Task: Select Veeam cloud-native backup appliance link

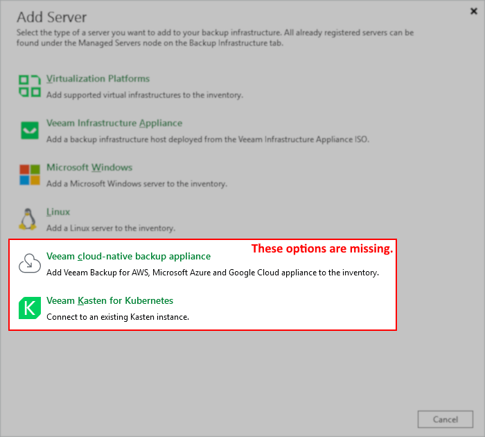Action: 128,256
